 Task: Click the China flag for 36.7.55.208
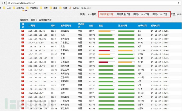23,54
